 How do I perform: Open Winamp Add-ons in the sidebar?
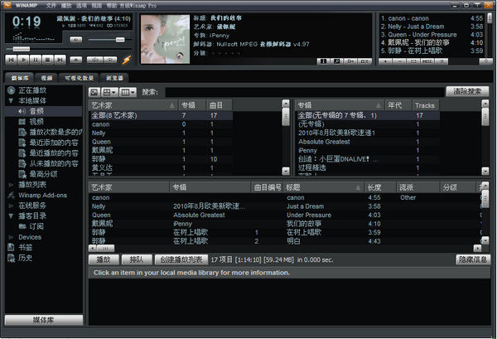(42, 195)
